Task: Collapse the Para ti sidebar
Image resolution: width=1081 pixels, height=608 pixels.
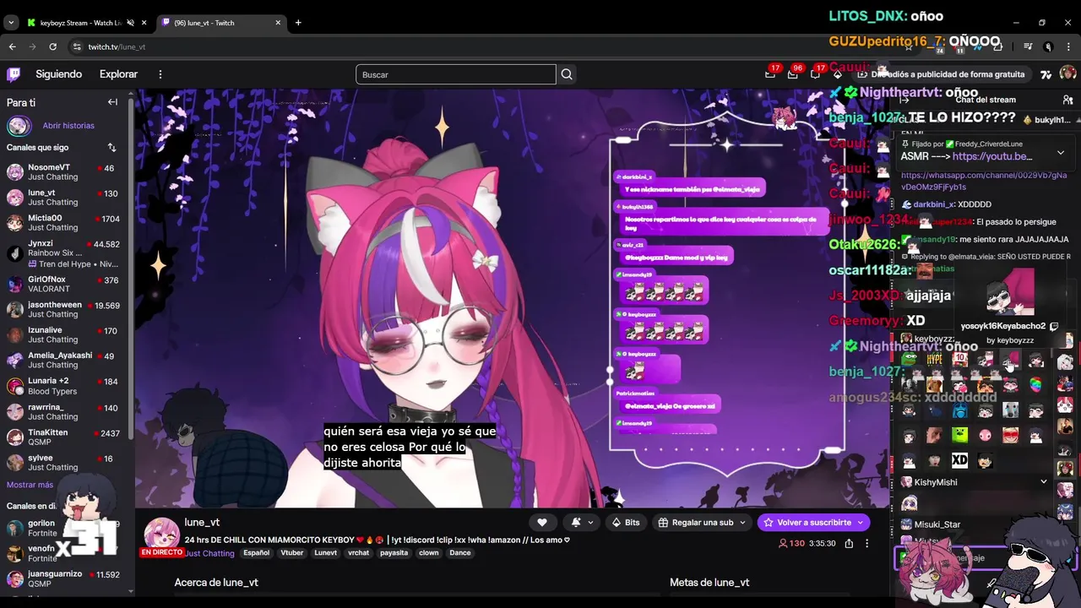Action: click(112, 102)
